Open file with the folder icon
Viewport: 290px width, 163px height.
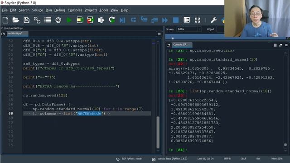(16, 20)
